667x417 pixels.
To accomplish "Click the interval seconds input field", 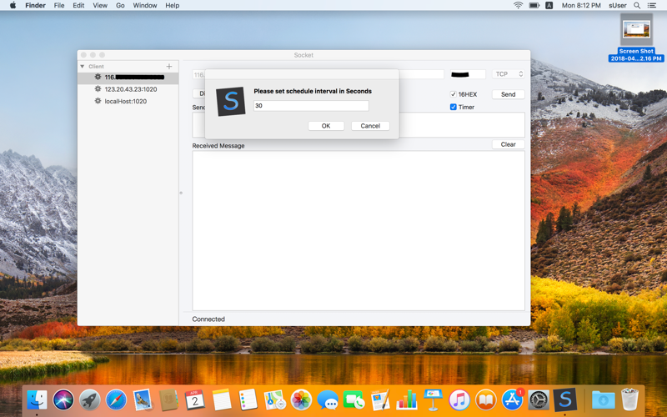I will tap(311, 106).
